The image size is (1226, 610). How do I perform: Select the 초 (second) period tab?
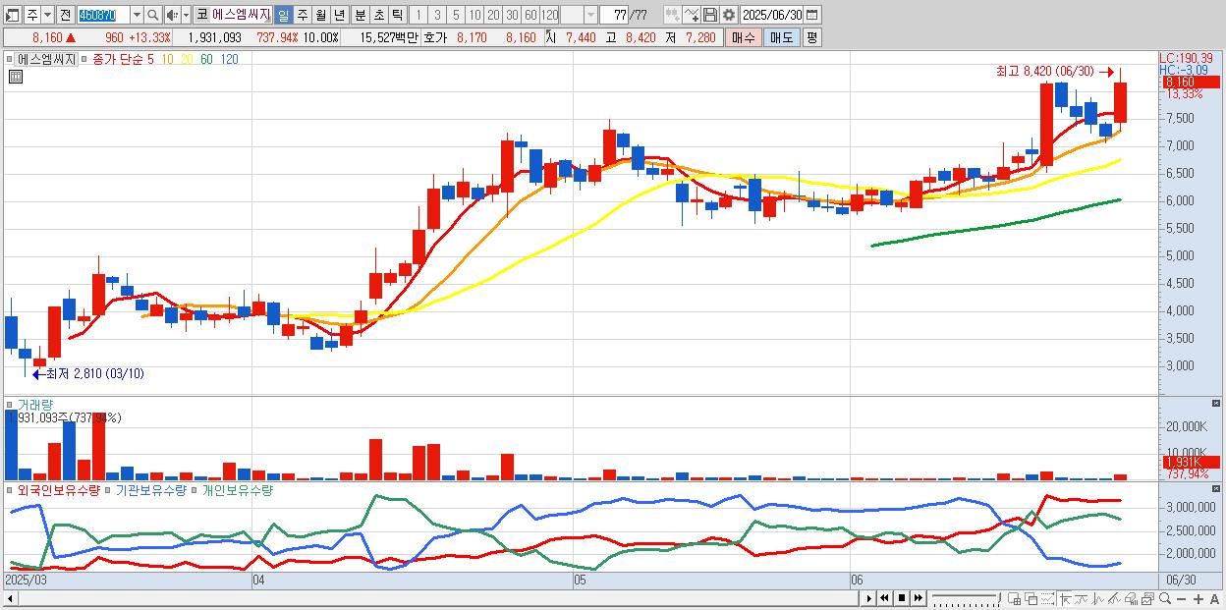378,16
